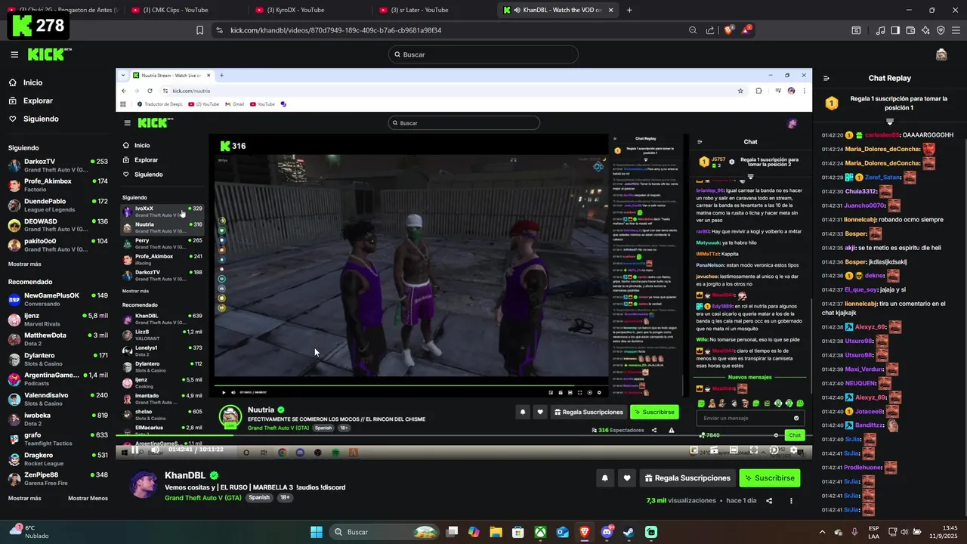Click the Suscribirse button for KhanDBL
The height and width of the screenshot is (544, 967).
[769, 478]
